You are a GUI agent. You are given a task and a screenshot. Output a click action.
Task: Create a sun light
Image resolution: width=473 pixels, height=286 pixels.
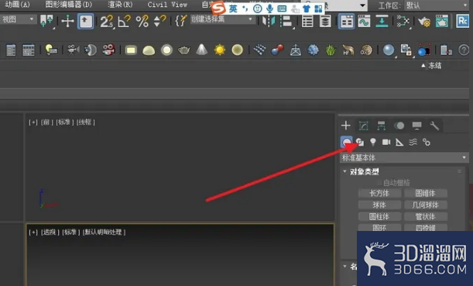click(220, 50)
